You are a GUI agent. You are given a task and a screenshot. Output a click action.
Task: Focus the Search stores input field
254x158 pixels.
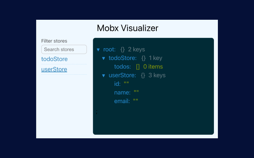[x=64, y=49]
